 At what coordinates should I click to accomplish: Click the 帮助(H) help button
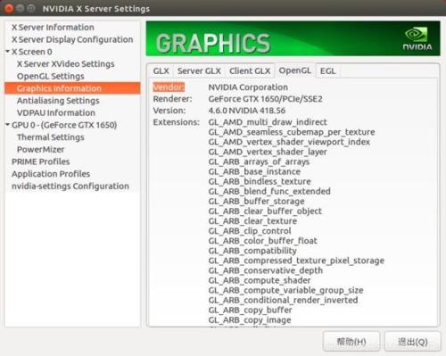[x=351, y=342]
